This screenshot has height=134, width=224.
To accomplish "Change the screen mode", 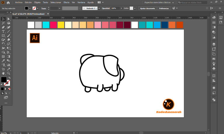I will (x=6, y=97).
